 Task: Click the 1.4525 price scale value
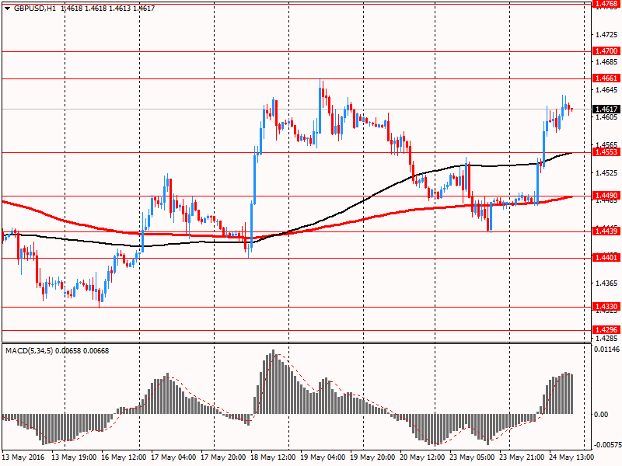point(606,173)
